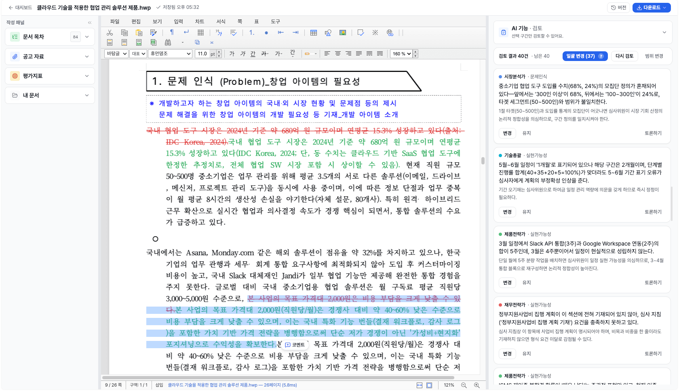The height and width of the screenshot is (391, 679).
Task: Open the 버전 history button
Action: point(619,8)
